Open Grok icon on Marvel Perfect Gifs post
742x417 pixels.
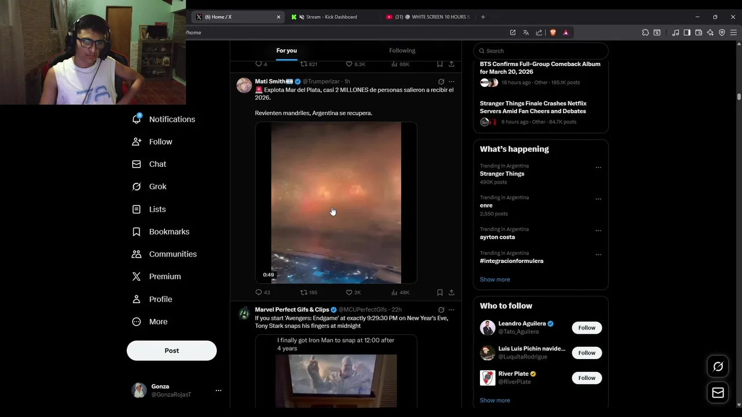tap(441, 310)
